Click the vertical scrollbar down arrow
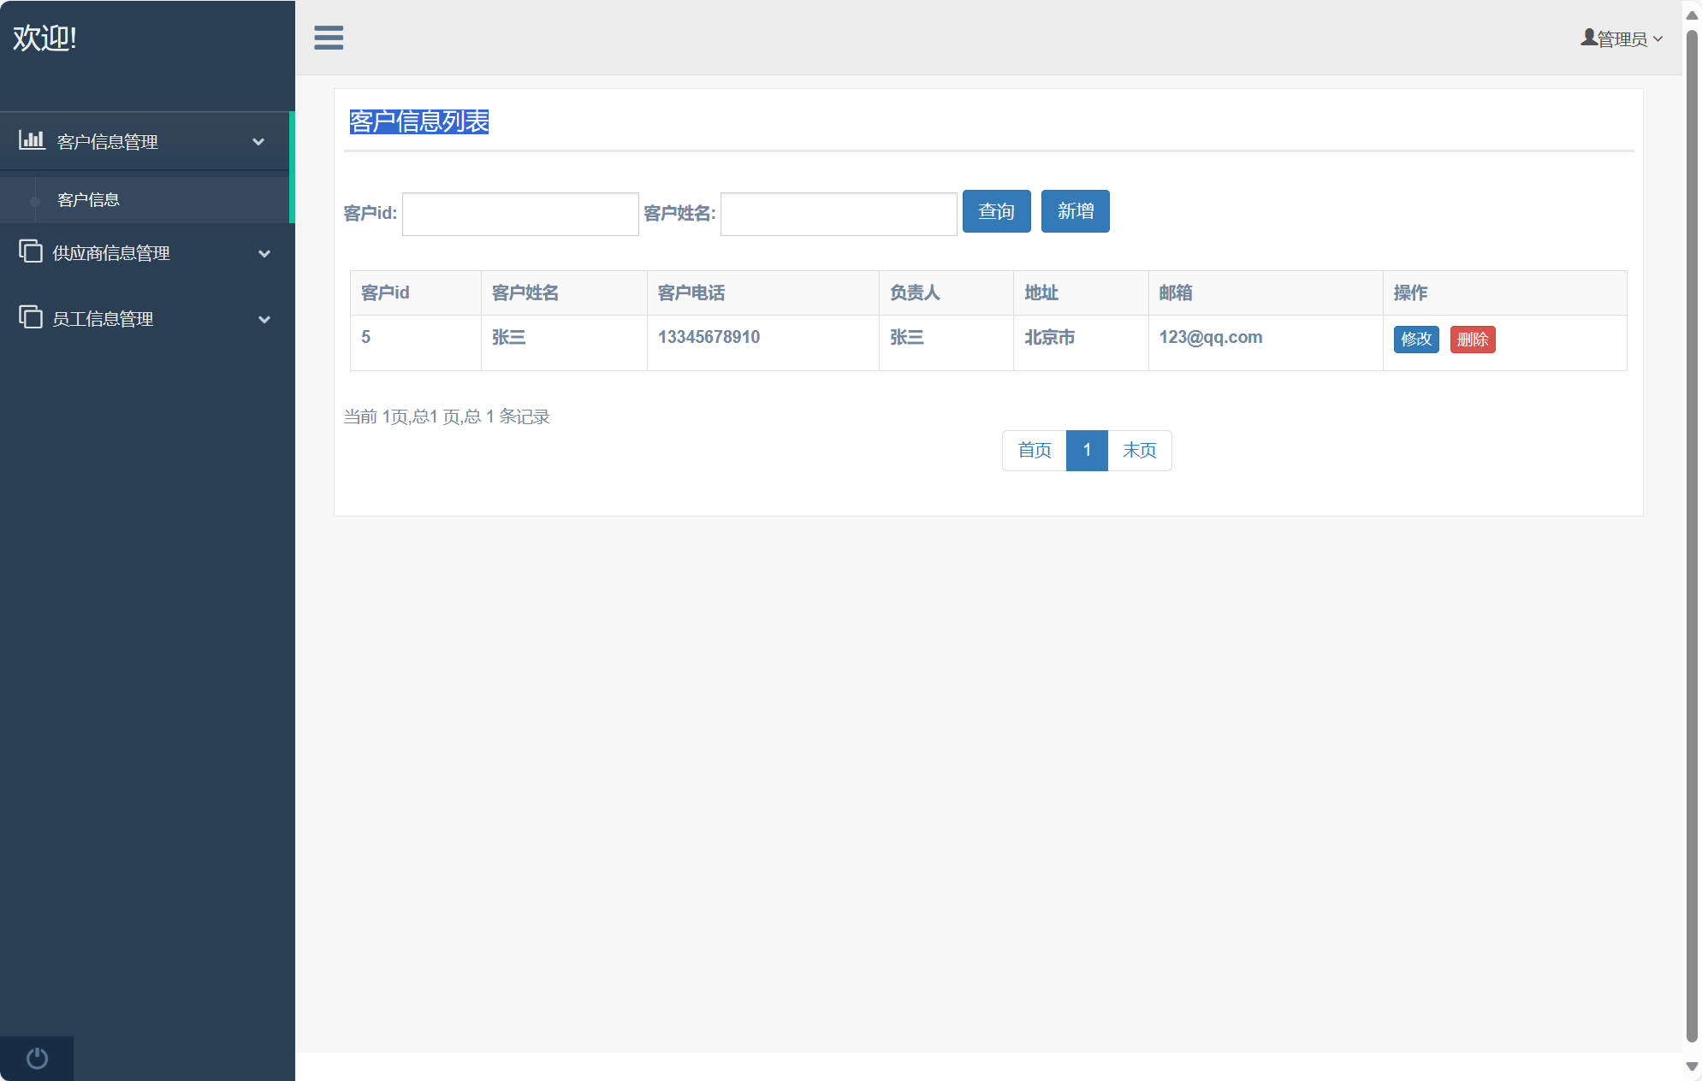The width and height of the screenshot is (1702, 1081). click(1691, 1066)
